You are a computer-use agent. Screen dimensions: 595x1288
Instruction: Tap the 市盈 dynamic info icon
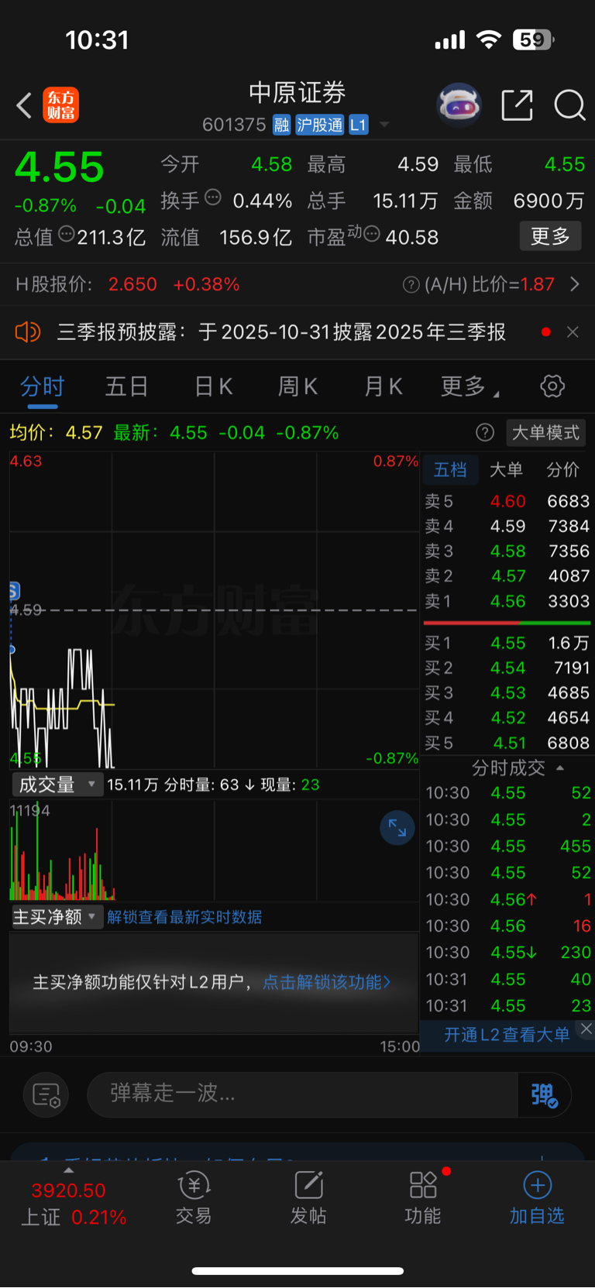372,234
